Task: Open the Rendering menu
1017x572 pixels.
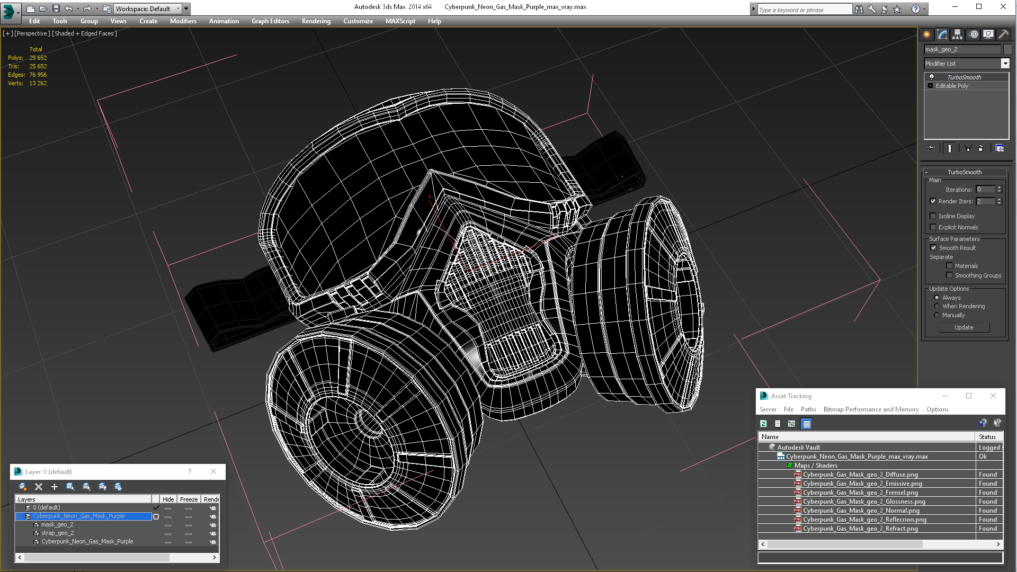Action: click(316, 21)
